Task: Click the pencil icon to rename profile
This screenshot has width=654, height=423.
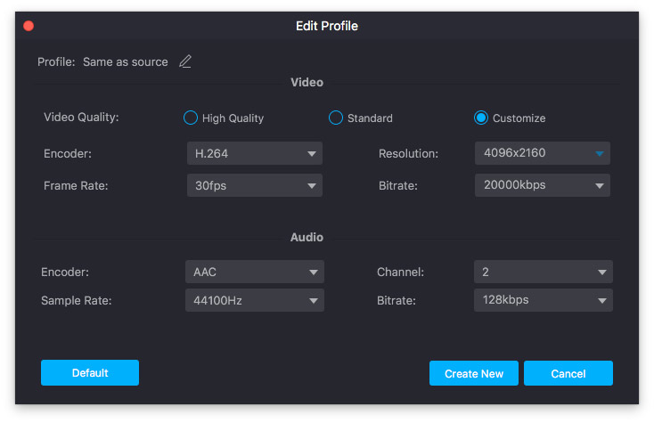Action: [x=185, y=61]
